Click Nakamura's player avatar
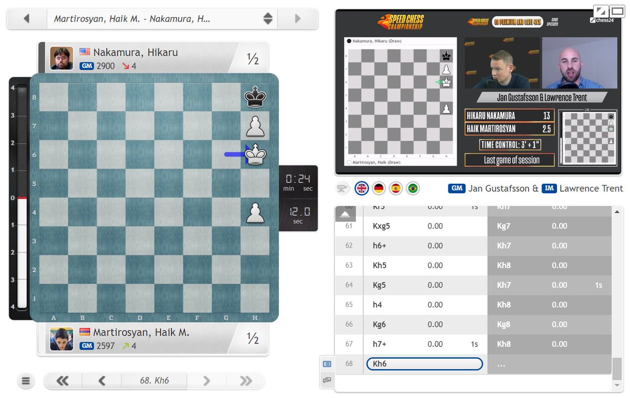This screenshot has height=398, width=630. 61,58
